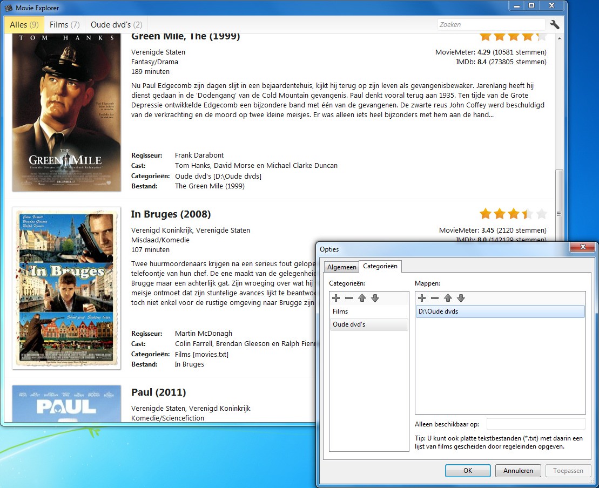Image resolution: width=599 pixels, height=488 pixels.
Task: Click the Toepassen button
Action: 568,470
